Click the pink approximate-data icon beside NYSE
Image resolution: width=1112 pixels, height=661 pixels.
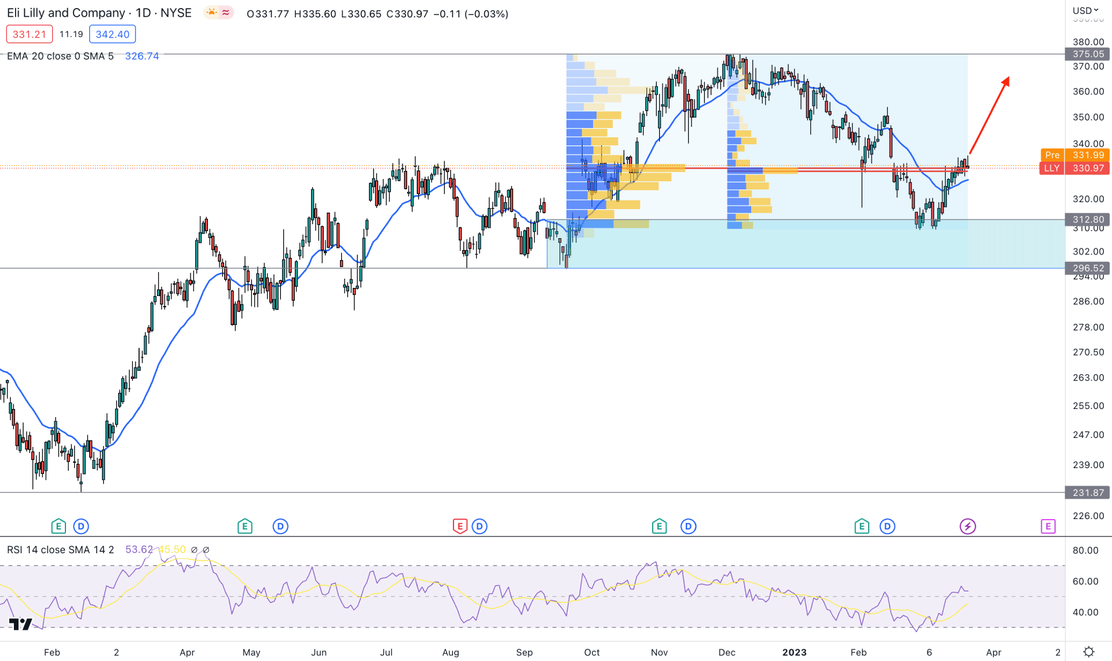(x=226, y=13)
